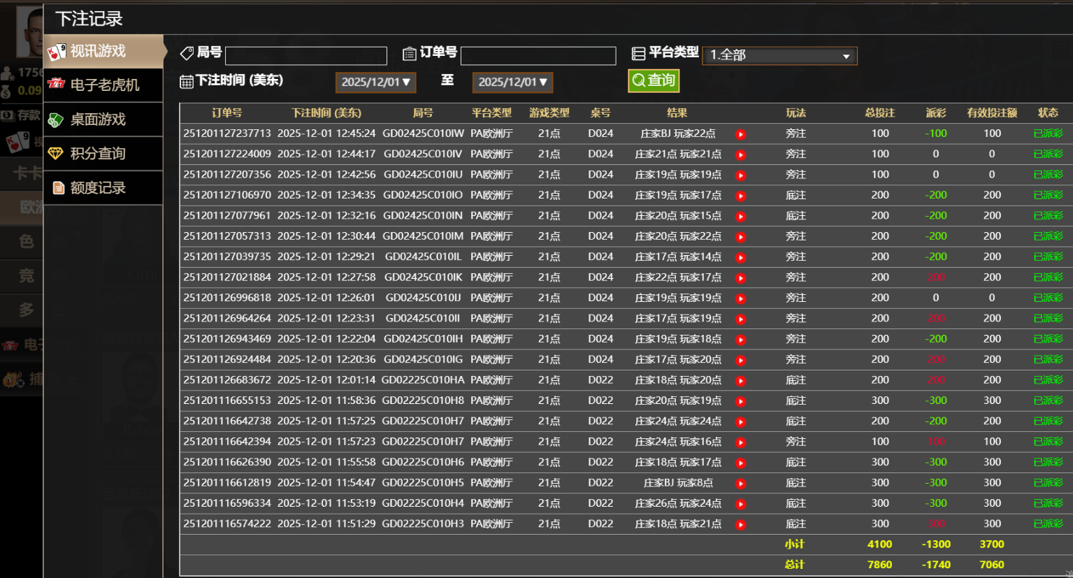
Task: Click the 已派彩 status for order 251201127224009
Action: pyautogui.click(x=1048, y=154)
